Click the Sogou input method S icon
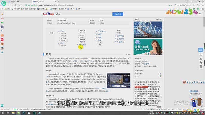The image size is (205, 115). [x=184, y=82]
